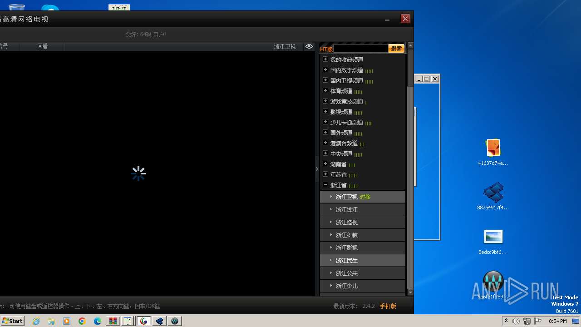581x327 pixels.
Task: Open Windows Media Player from taskbar
Action: [x=67, y=321]
